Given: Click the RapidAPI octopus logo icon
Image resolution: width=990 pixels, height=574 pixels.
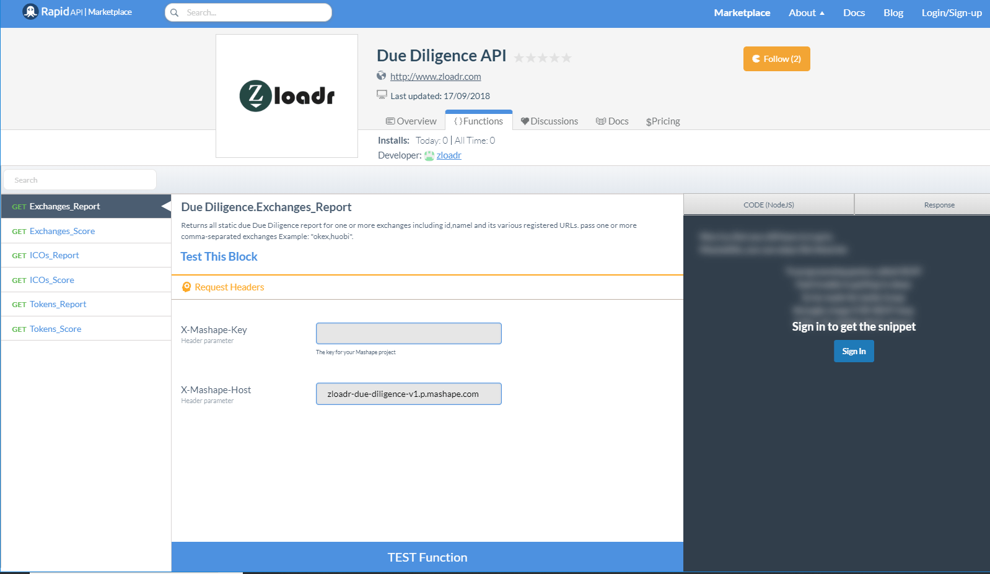Looking at the screenshot, I should tap(30, 12).
